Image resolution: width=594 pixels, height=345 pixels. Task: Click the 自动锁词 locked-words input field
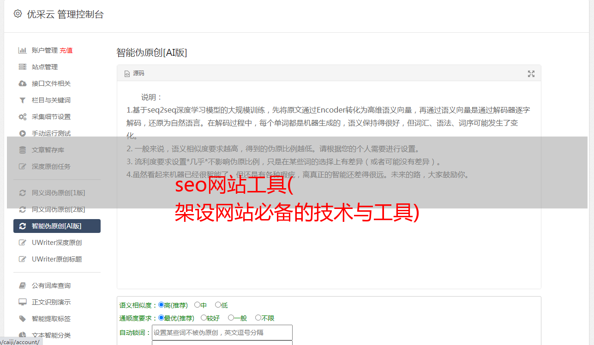click(x=222, y=333)
